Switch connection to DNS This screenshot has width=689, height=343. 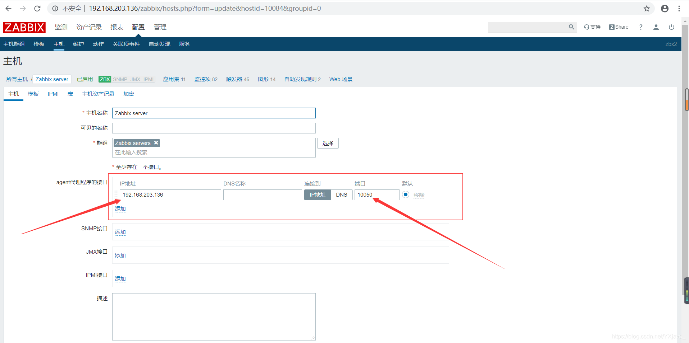[342, 195]
